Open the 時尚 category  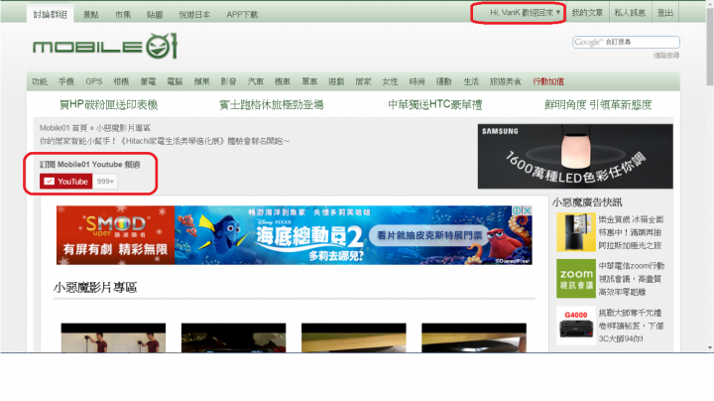pyautogui.click(x=417, y=81)
